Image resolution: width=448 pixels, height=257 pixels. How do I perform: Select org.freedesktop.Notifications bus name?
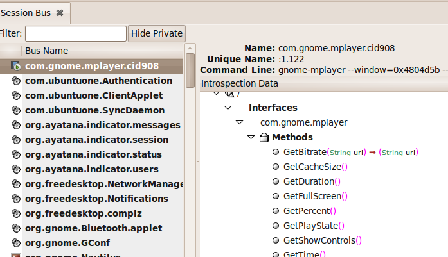96,199
